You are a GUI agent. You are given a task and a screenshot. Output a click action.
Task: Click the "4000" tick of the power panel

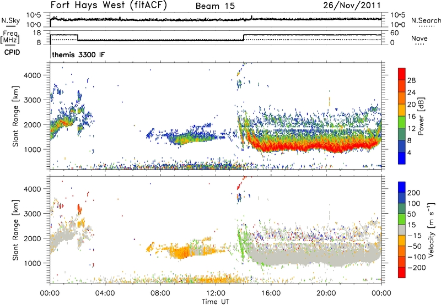pos(33,75)
